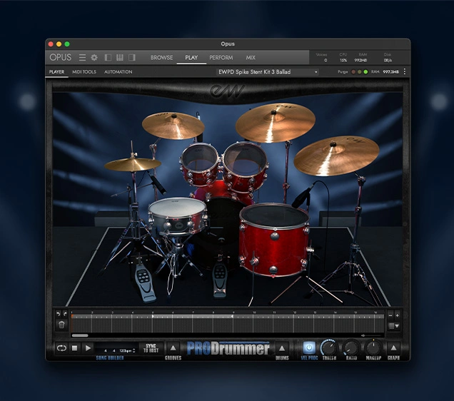Switch to the PLAY tab
The image size is (454, 401).
[191, 58]
